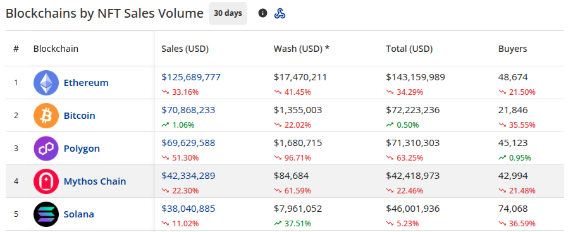Sort by Blockchain column header
This screenshot has width=573, height=232.
[56, 49]
